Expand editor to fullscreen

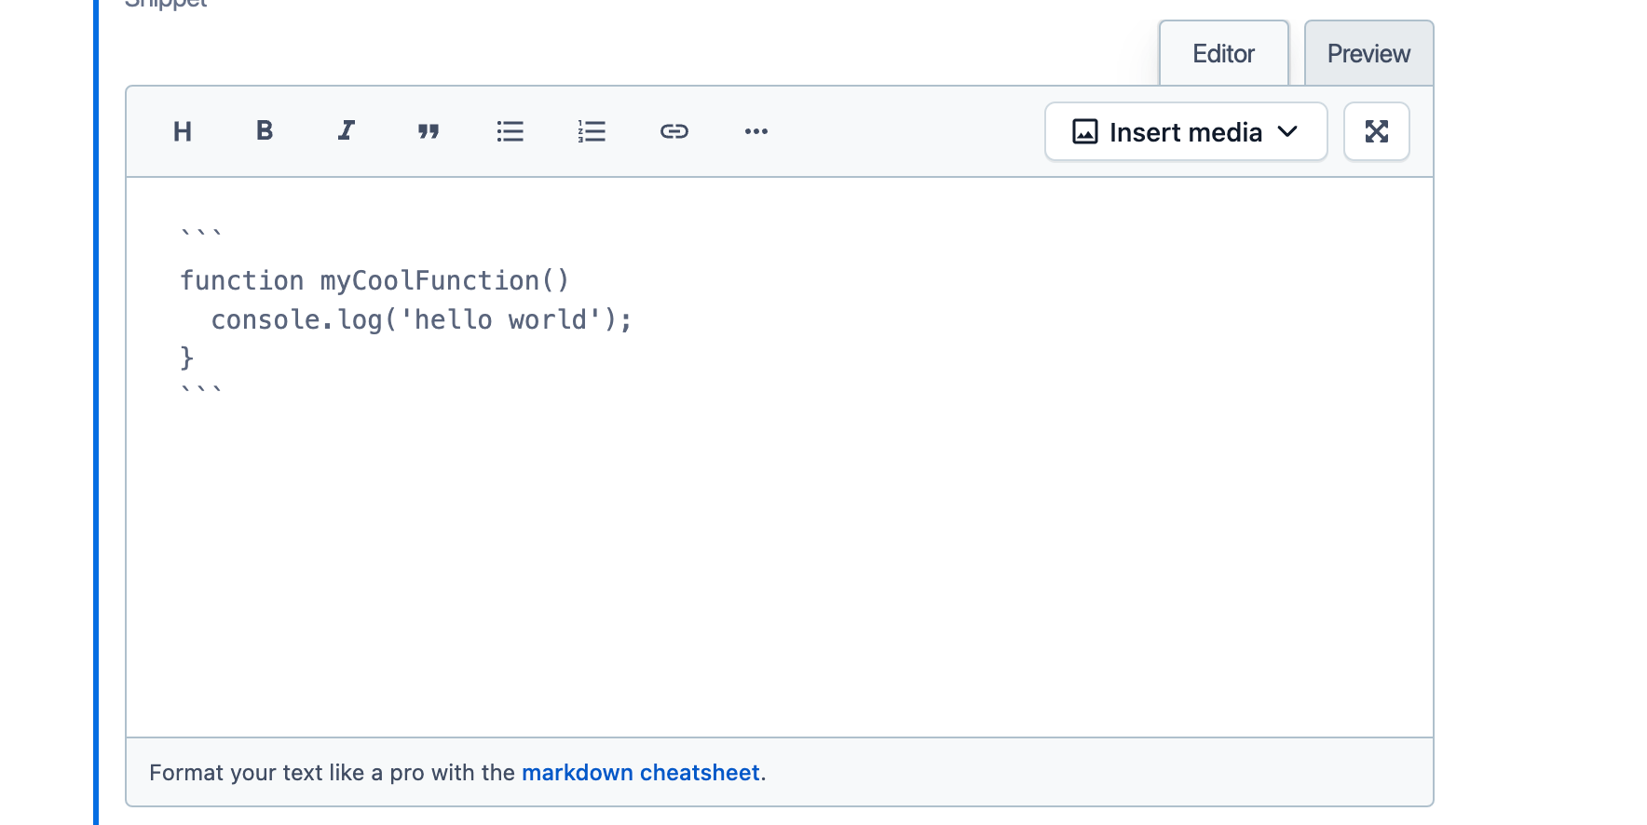coord(1377,131)
